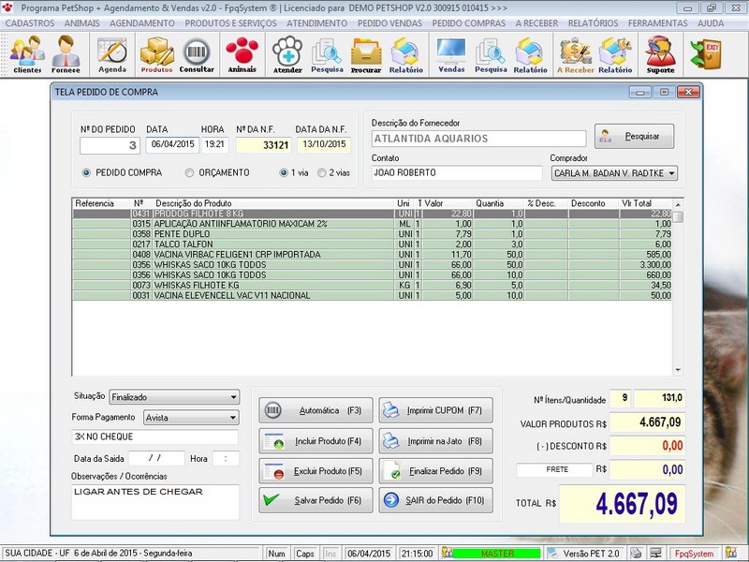The height and width of the screenshot is (562, 749).
Task: Open the Clientes toolbar icon
Action: pyautogui.click(x=27, y=54)
